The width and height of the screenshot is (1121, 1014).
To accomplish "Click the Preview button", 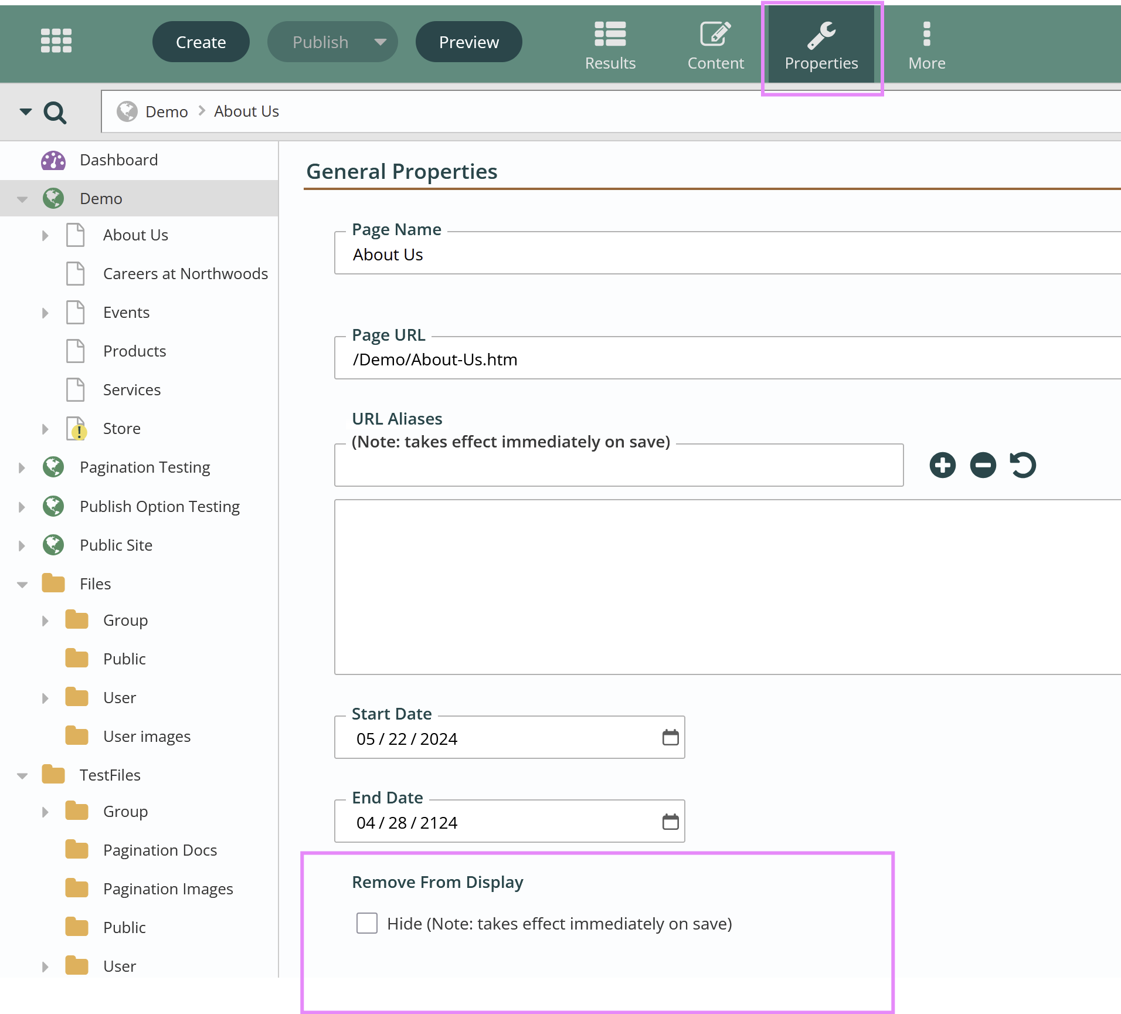I will [468, 42].
